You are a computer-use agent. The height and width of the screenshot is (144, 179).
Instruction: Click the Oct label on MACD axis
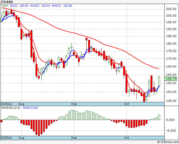(127, 138)
